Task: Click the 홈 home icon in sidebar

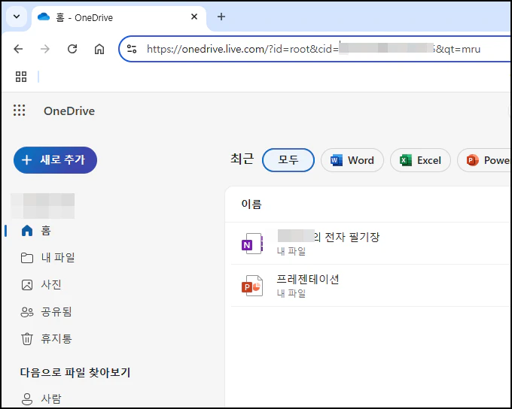Action: coord(27,231)
